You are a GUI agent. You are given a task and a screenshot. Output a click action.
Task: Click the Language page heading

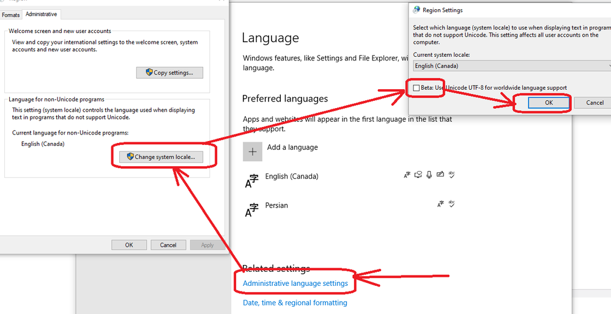coord(270,38)
